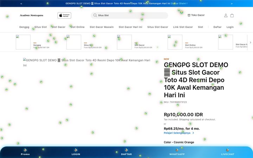
Task: Click the Rp68.25/mo. for 4 mo. text
Action: (x=182, y=129)
